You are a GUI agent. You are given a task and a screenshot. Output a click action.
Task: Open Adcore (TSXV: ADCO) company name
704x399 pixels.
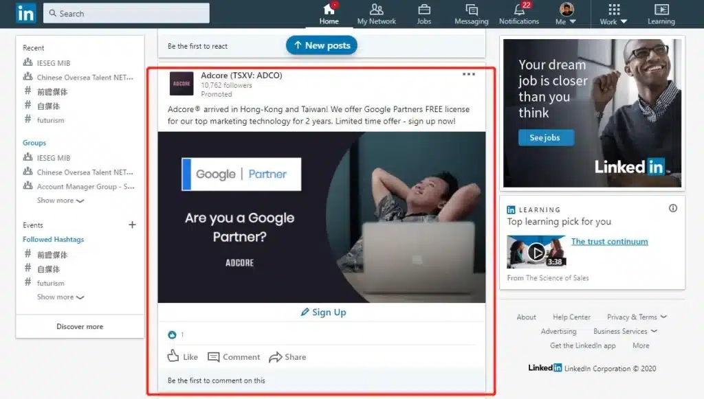241,76
